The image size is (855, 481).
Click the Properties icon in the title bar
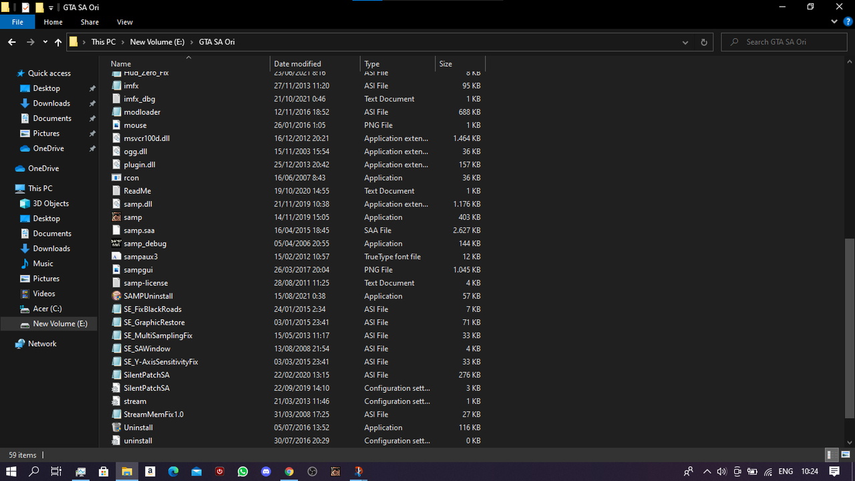click(x=25, y=7)
